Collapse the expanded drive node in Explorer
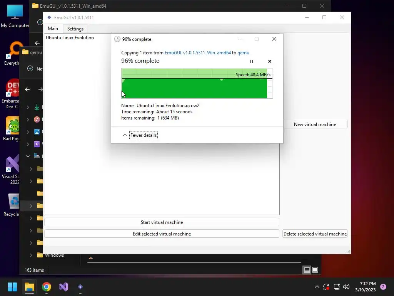Image resolution: width=394 pixels, height=296 pixels. click(28, 156)
